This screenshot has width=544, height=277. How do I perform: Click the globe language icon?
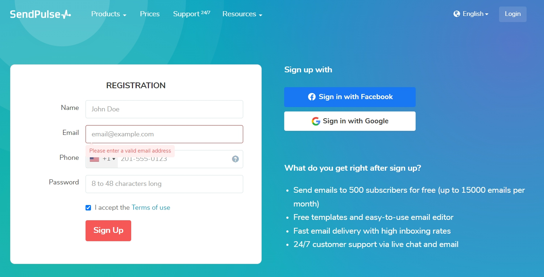coord(457,14)
